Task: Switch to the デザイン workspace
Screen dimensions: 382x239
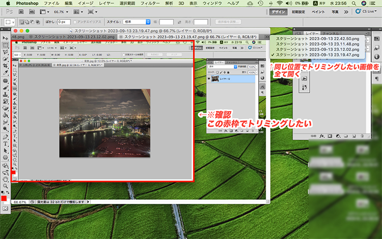Action: (x=278, y=12)
